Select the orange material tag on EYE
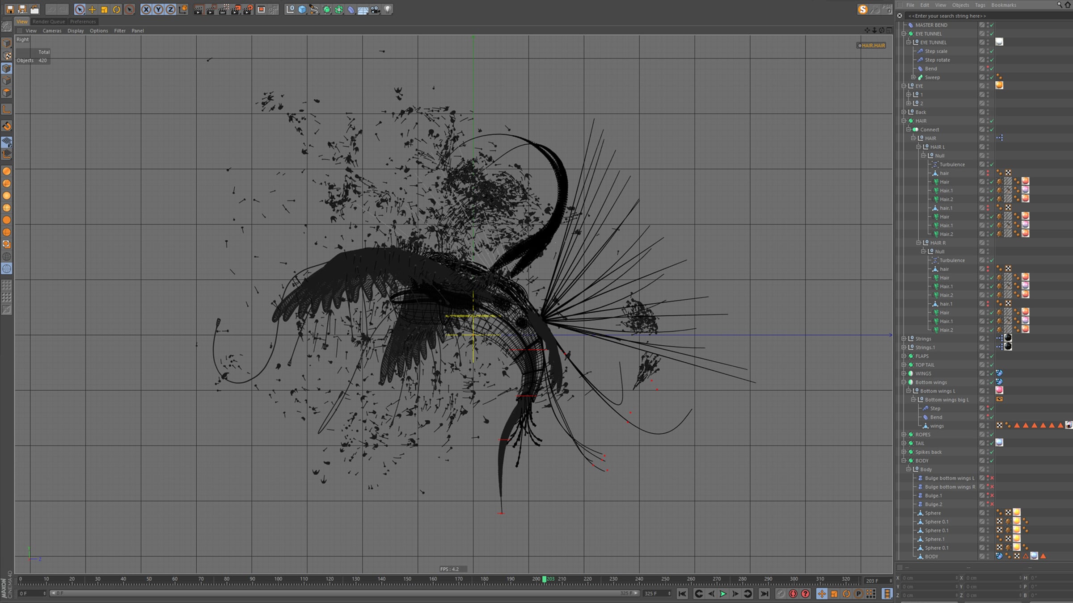This screenshot has width=1073, height=603. click(999, 85)
